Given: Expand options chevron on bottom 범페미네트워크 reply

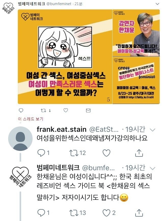Looking at the screenshot, I should [153, 168].
